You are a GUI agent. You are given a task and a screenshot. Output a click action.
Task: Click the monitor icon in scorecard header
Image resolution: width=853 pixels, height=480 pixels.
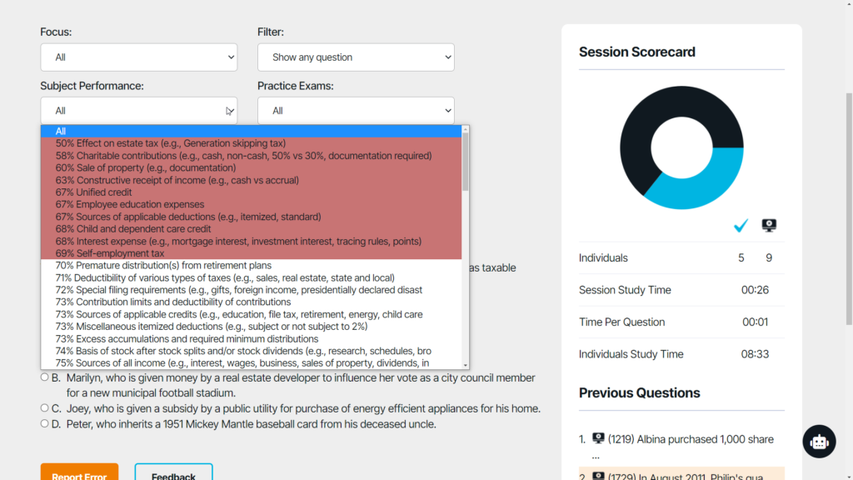(769, 225)
